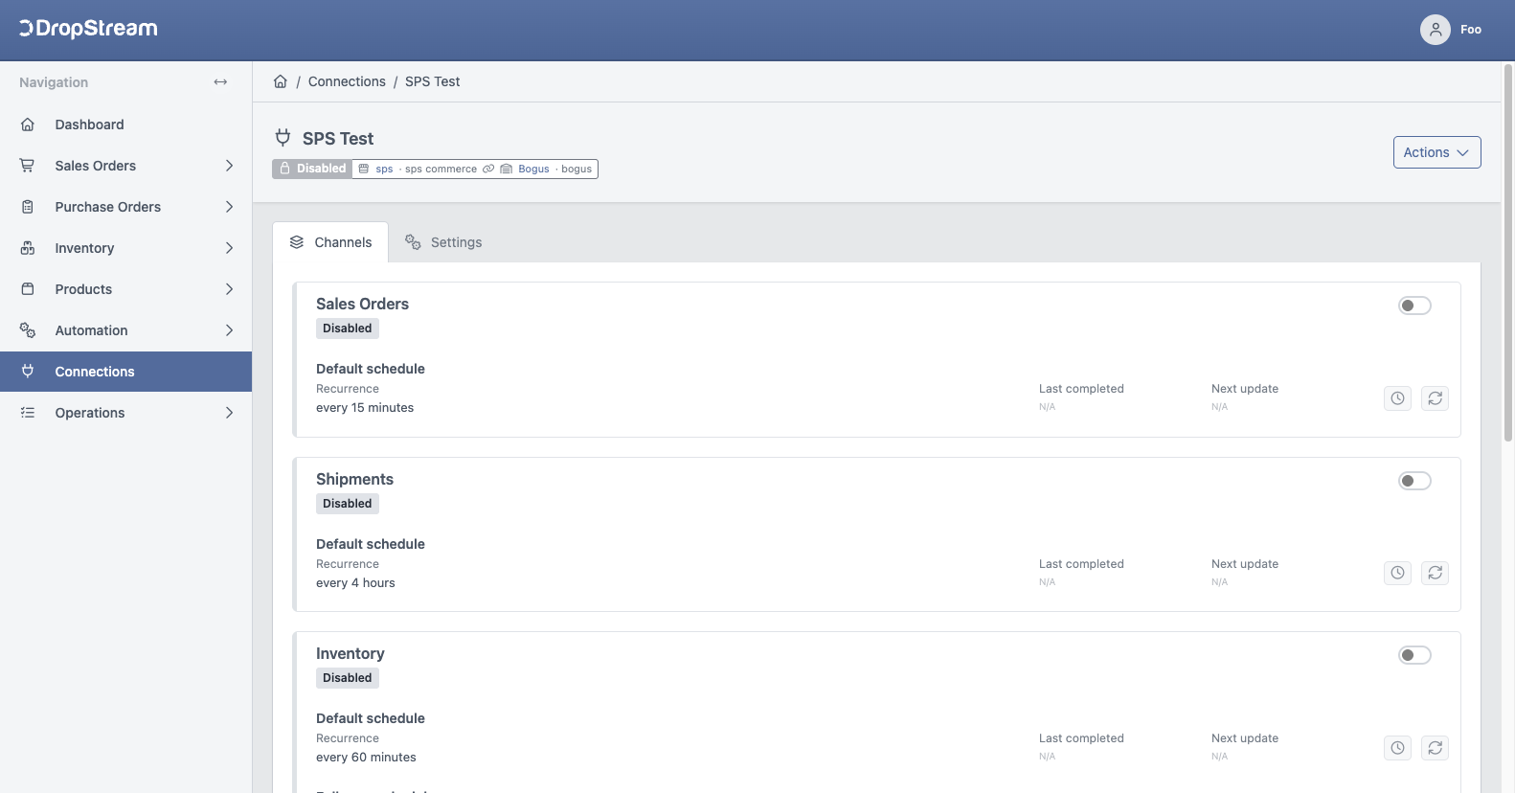
Task: Refresh the Inventory channel
Action: tap(1435, 748)
